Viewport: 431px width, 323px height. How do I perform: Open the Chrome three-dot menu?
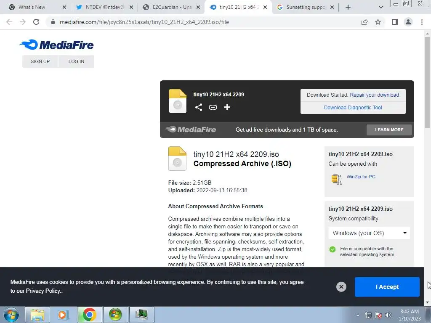[x=422, y=22]
